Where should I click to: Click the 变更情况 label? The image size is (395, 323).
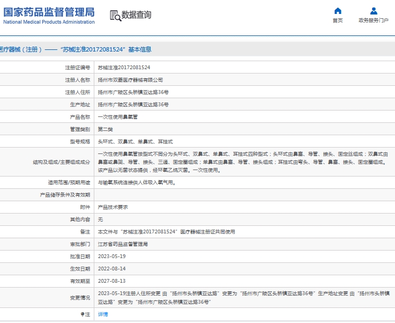(x=80, y=298)
